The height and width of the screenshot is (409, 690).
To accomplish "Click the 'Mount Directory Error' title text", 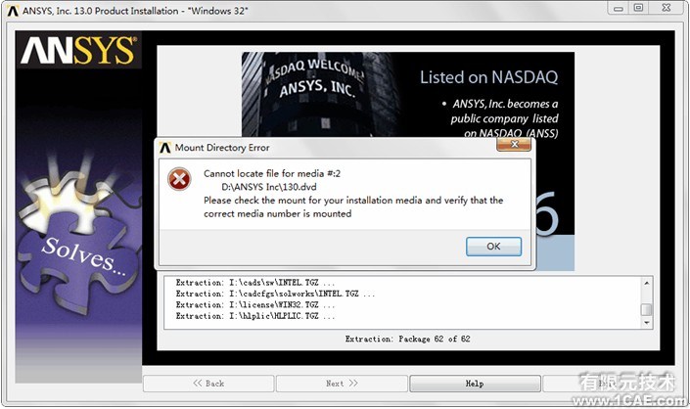I will (222, 148).
